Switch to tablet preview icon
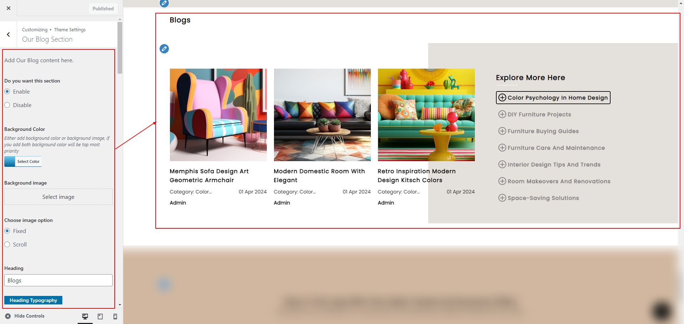Screen dimensions: 684x324 [100, 316]
